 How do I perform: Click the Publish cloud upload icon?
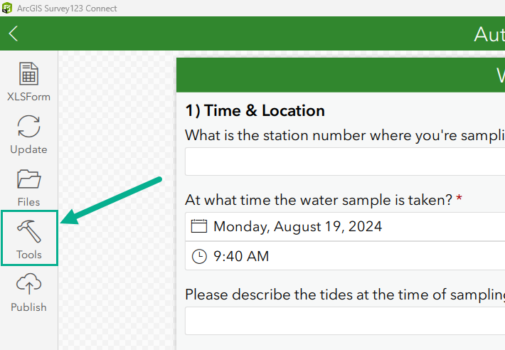pyautogui.click(x=28, y=285)
